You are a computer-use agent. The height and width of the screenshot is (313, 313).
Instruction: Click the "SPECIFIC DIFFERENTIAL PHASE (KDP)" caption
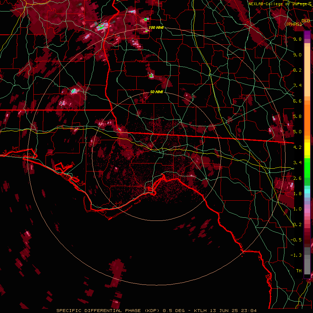108,311
